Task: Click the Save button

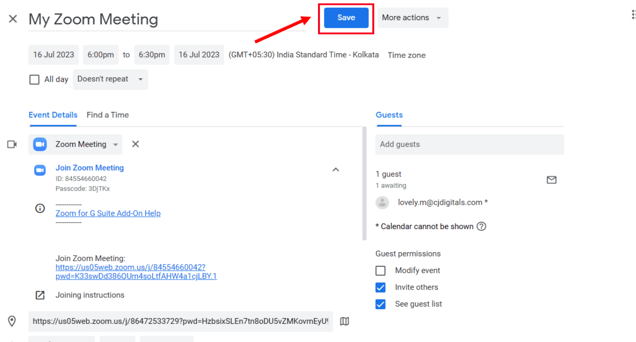Action: click(x=346, y=18)
